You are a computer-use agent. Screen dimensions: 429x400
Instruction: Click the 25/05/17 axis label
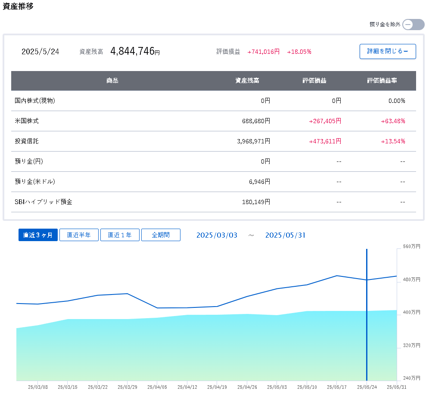click(337, 387)
